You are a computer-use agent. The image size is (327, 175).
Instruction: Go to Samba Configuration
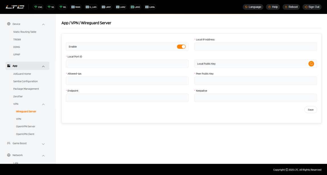point(25,81)
